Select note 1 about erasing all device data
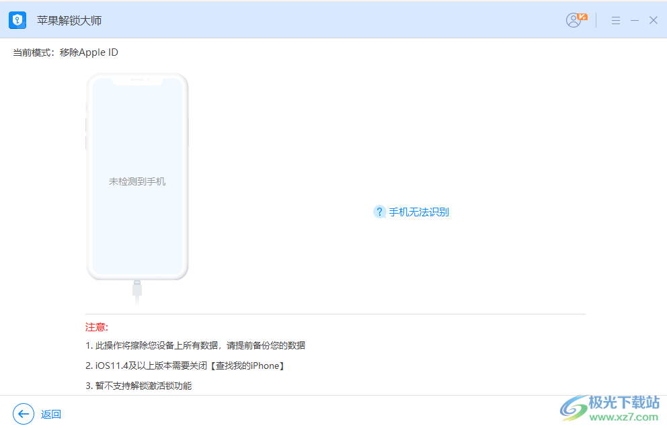667x428 pixels. pos(195,345)
